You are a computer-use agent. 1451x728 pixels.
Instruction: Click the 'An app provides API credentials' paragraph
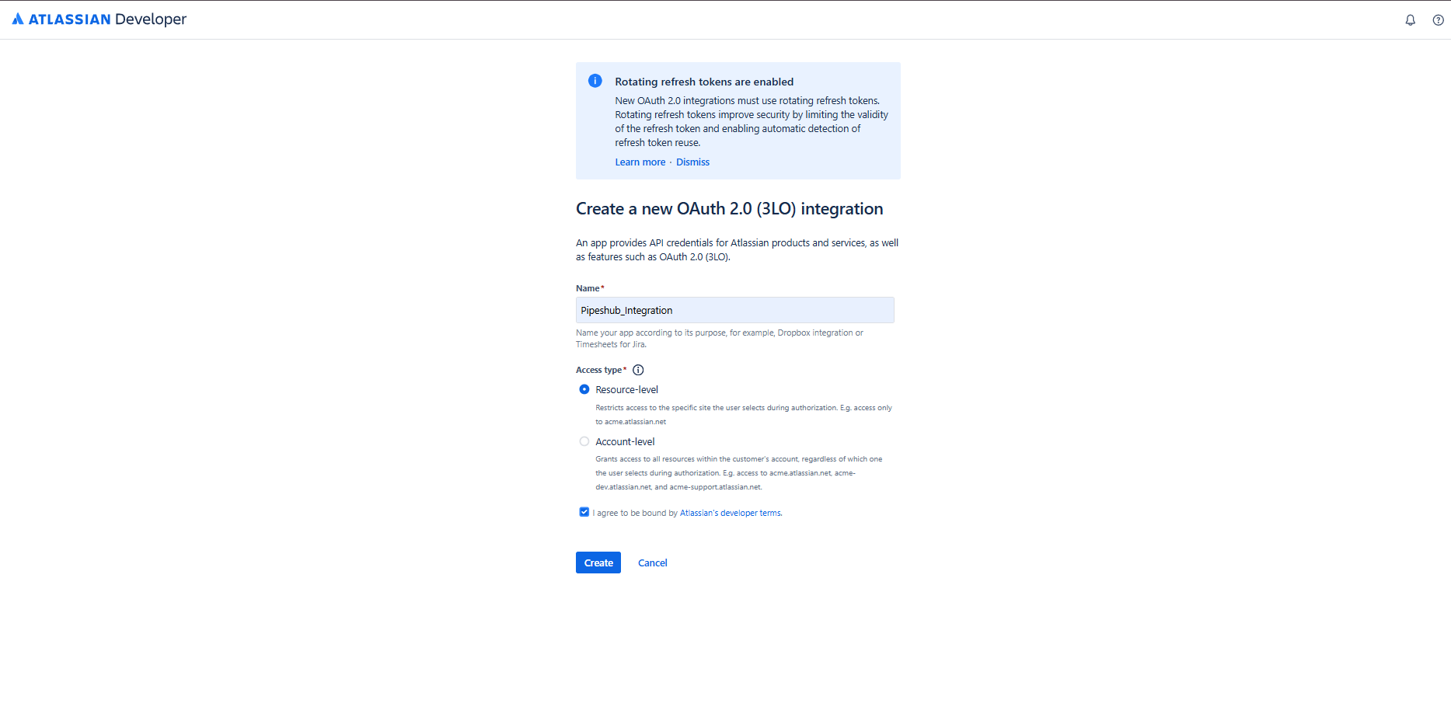tap(737, 250)
